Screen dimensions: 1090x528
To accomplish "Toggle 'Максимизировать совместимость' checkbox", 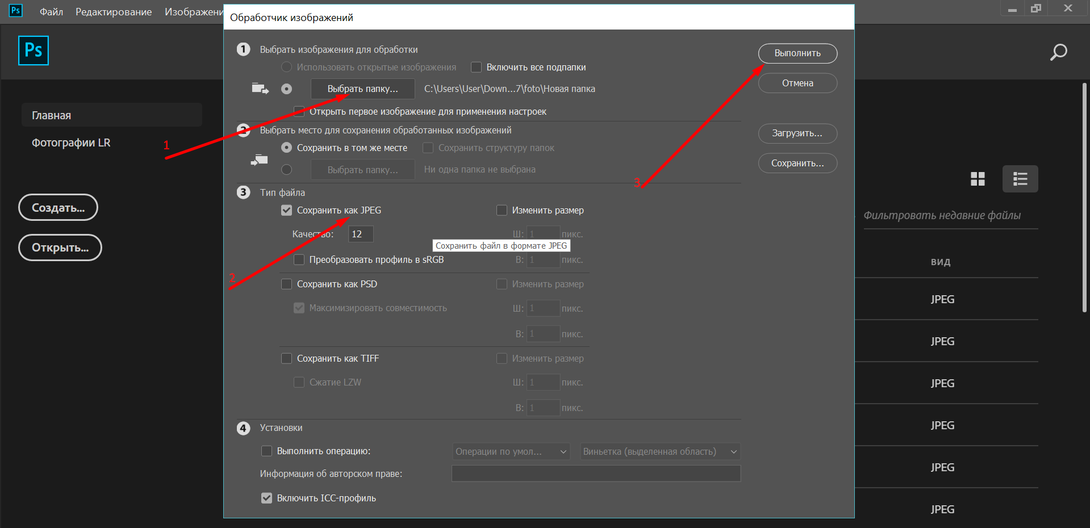I will pyautogui.click(x=299, y=308).
